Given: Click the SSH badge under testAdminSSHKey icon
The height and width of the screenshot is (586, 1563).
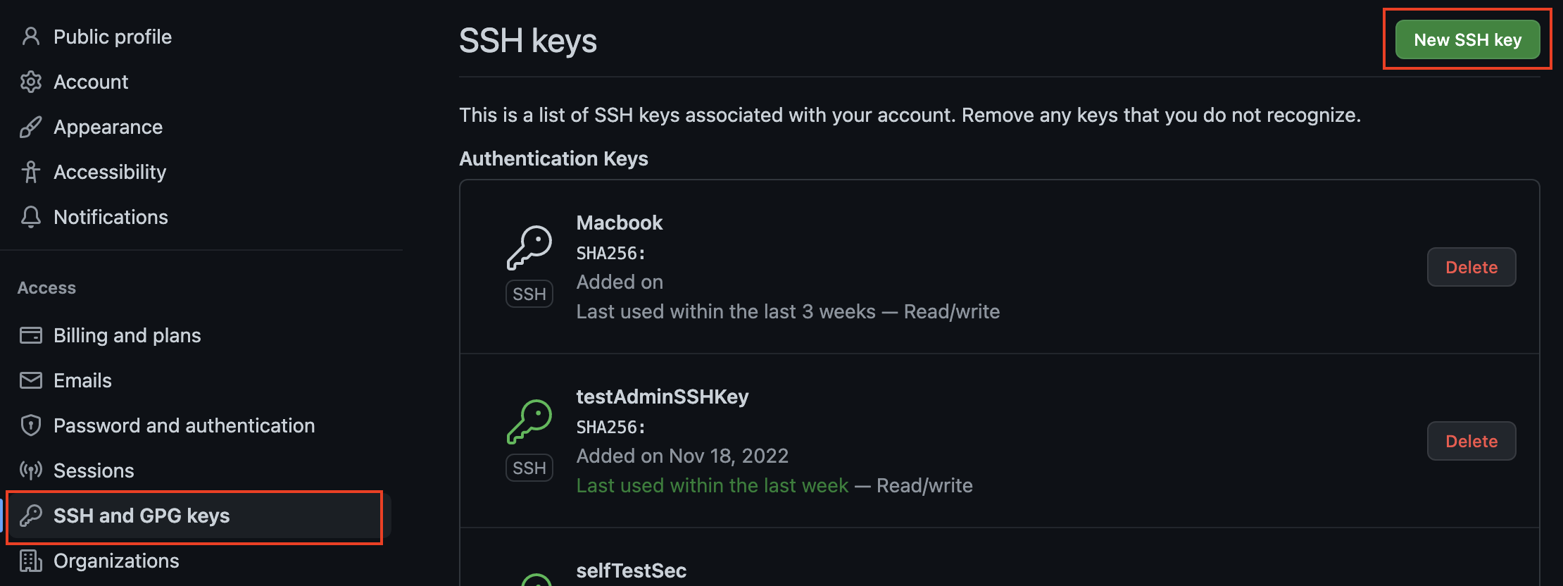Looking at the screenshot, I should pyautogui.click(x=529, y=468).
